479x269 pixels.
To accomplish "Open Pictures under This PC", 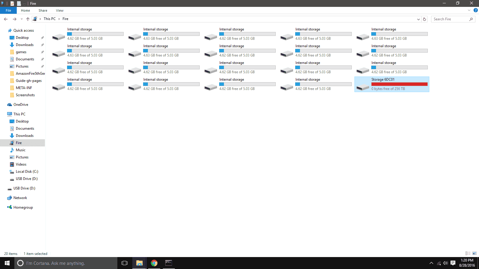I will click(22, 157).
